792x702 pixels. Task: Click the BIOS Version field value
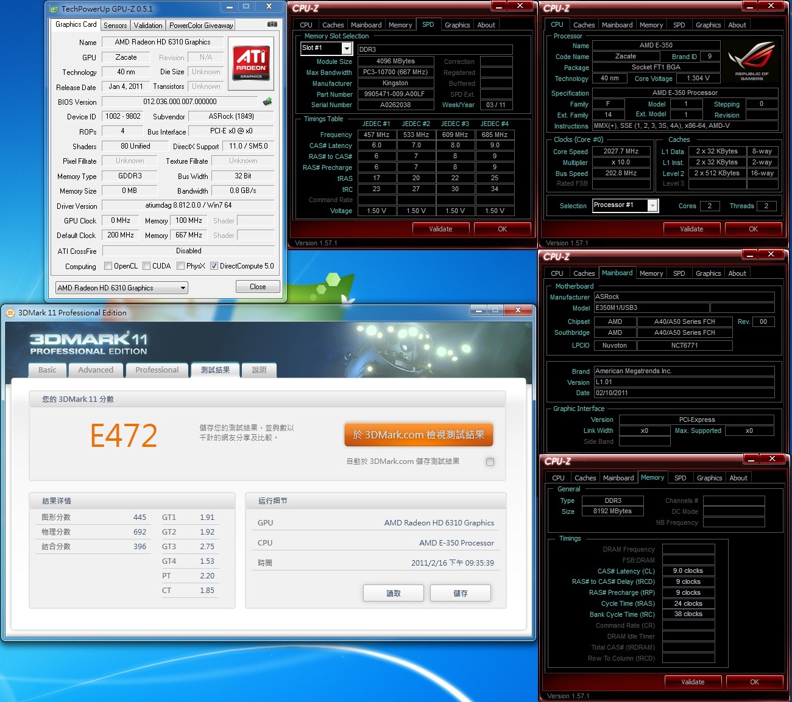(x=180, y=102)
